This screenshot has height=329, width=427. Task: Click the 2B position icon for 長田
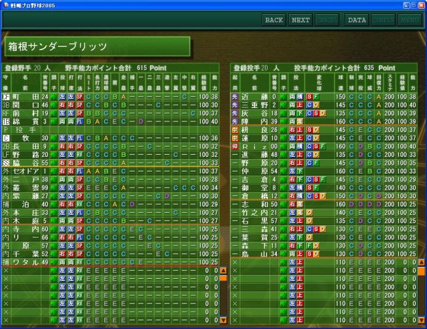point(6,147)
